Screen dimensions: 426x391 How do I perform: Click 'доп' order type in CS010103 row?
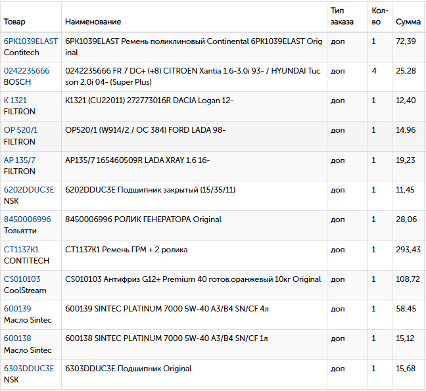click(337, 280)
